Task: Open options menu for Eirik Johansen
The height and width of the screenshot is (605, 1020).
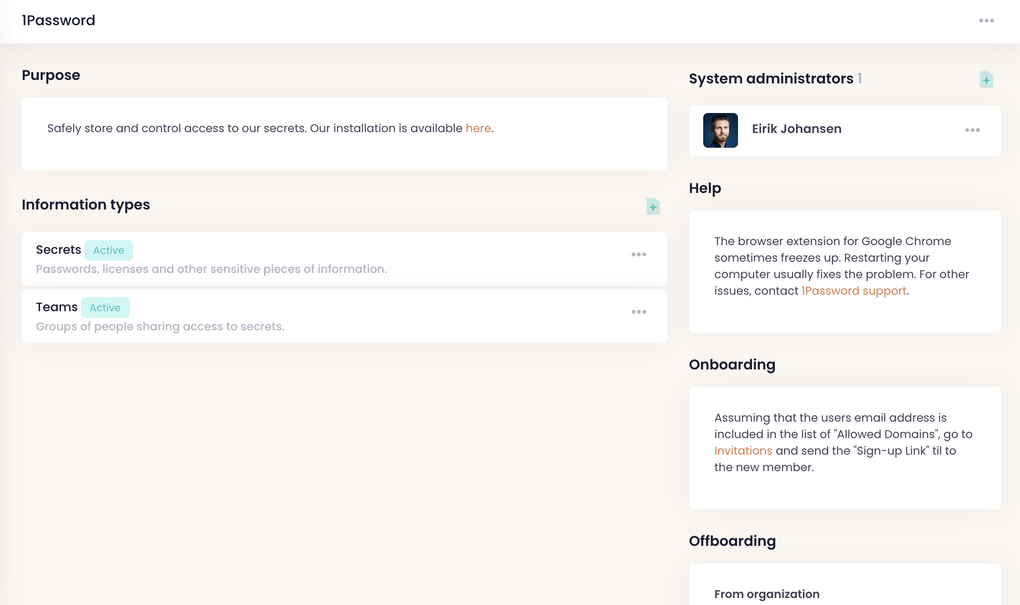Action: [972, 130]
